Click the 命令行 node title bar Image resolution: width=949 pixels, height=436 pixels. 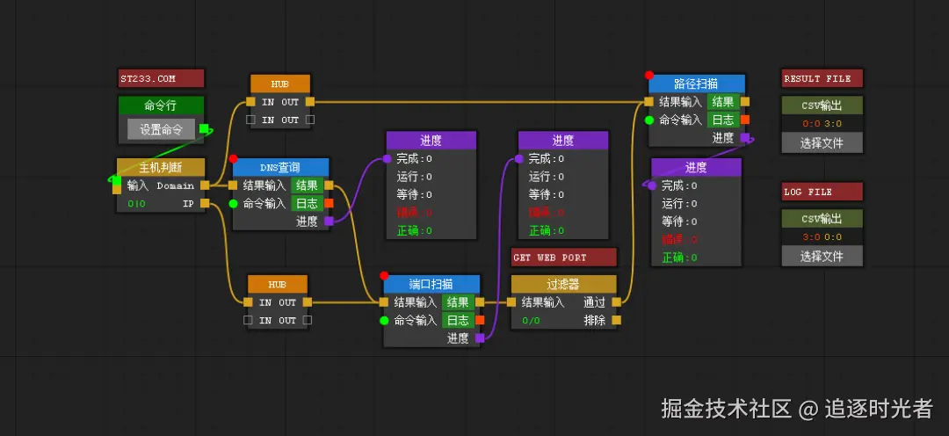tap(161, 106)
